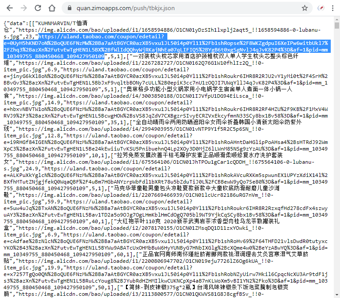340x298 pixels.
Task: Go back to the previous page
Action: 10,8
